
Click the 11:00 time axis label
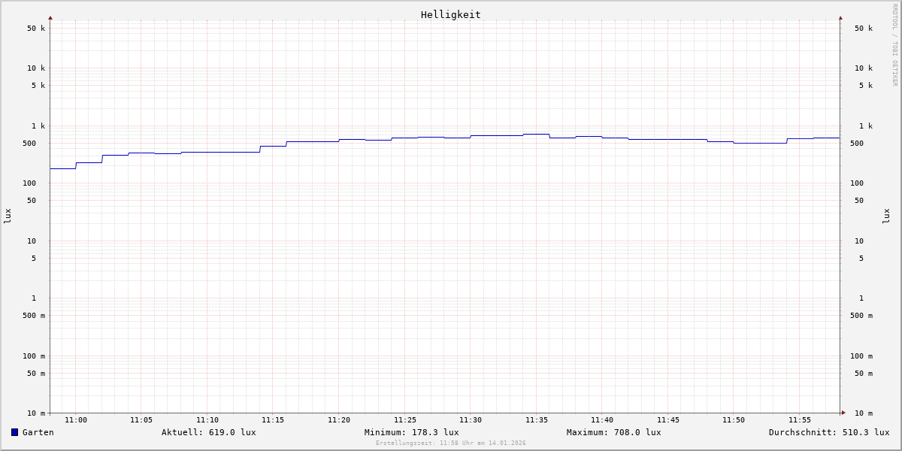pyautogui.click(x=76, y=420)
